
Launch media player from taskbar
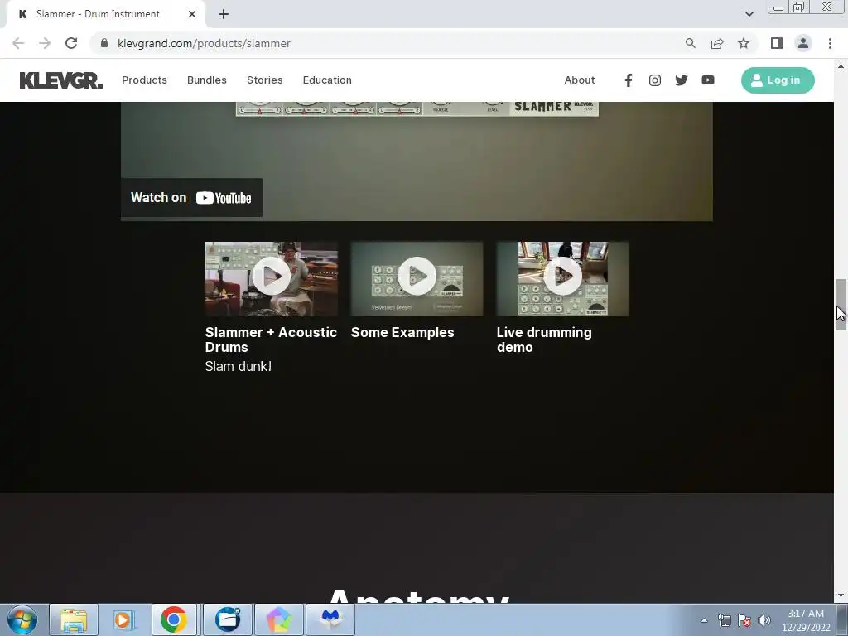click(x=123, y=619)
